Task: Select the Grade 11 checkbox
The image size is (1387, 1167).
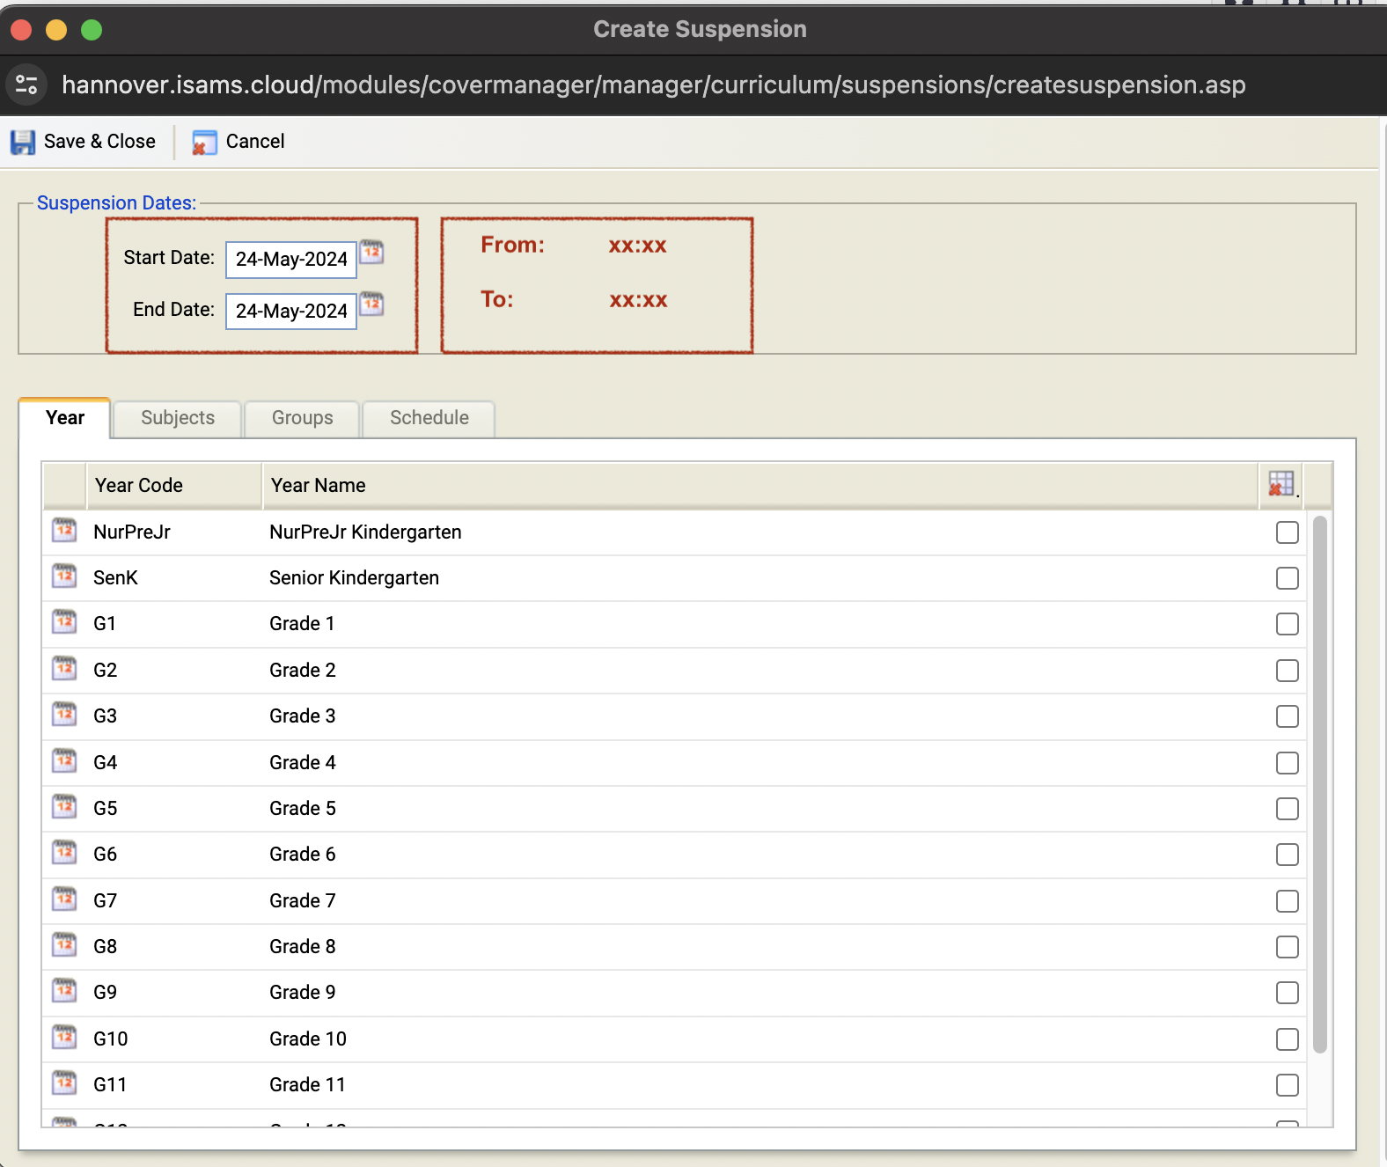Action: point(1287,1085)
